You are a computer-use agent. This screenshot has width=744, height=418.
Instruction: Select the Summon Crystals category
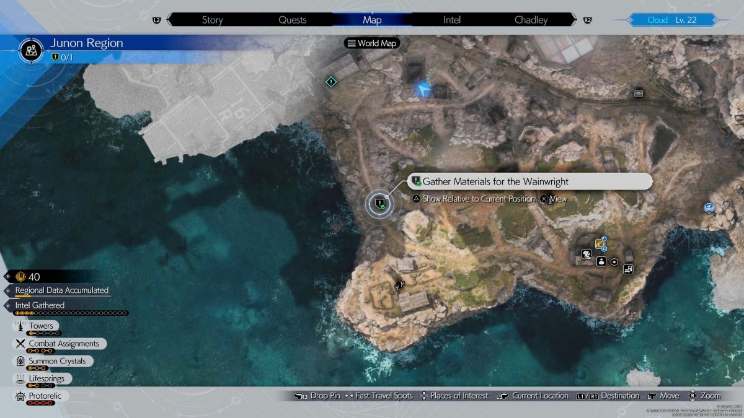tap(53, 361)
